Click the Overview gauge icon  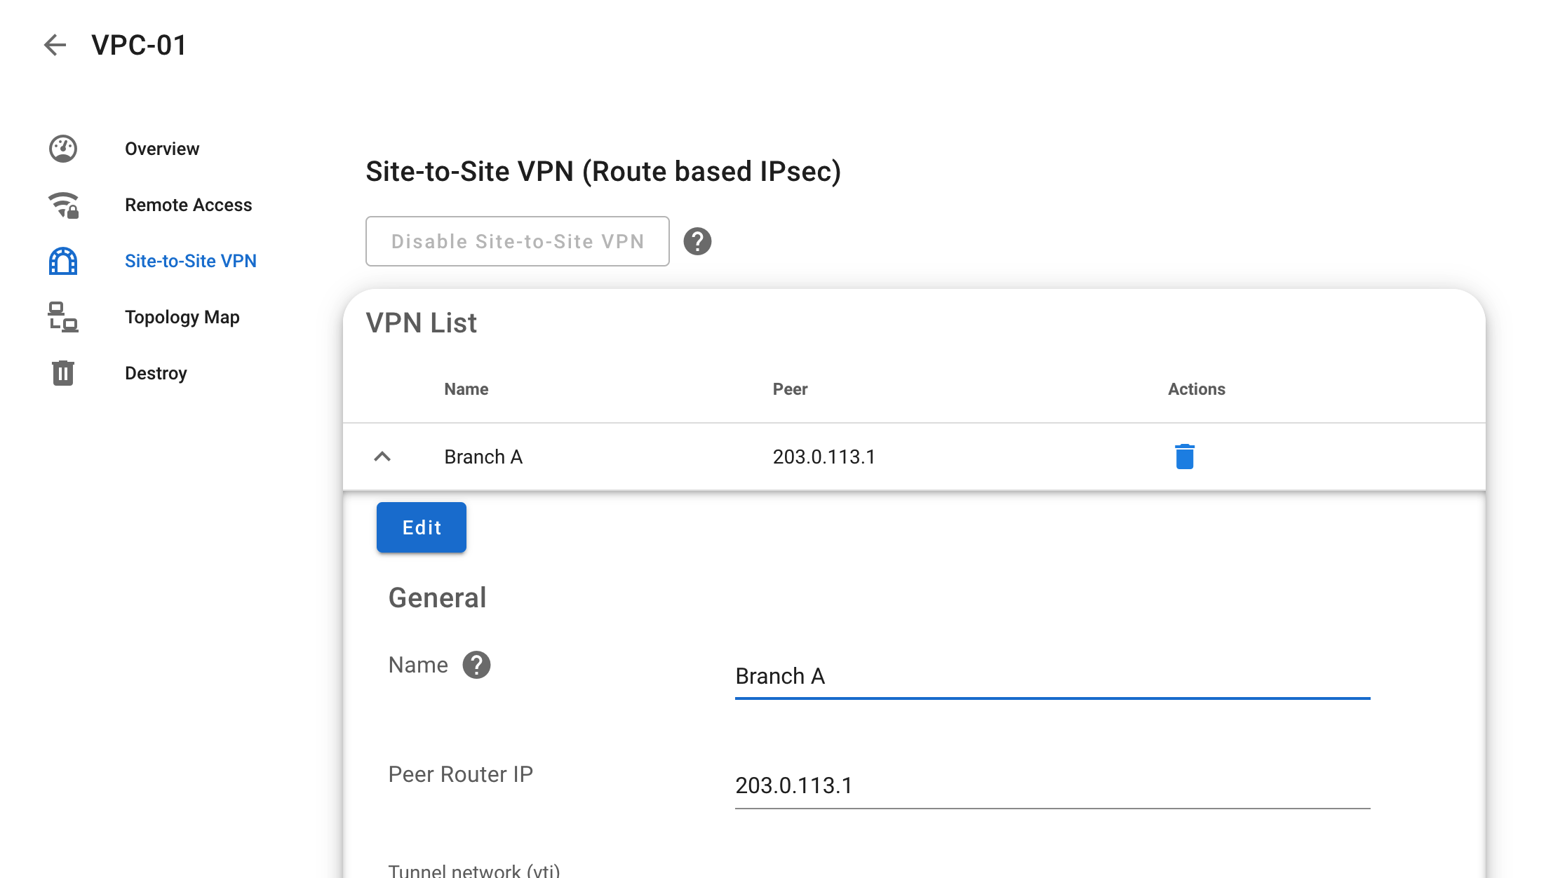pyautogui.click(x=63, y=149)
